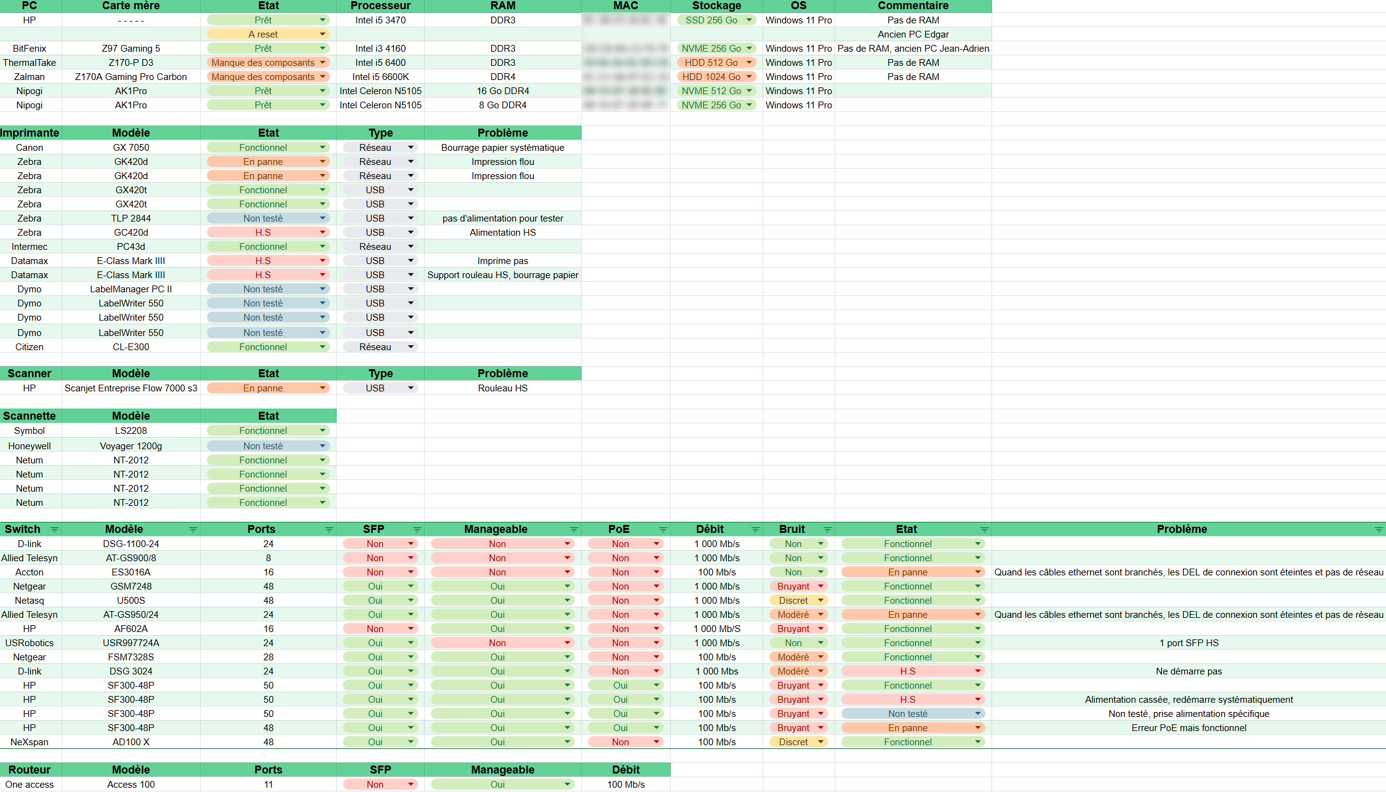Select 'Ancien PC Edgar' comment cell
The height and width of the screenshot is (792, 1386).
click(x=913, y=34)
